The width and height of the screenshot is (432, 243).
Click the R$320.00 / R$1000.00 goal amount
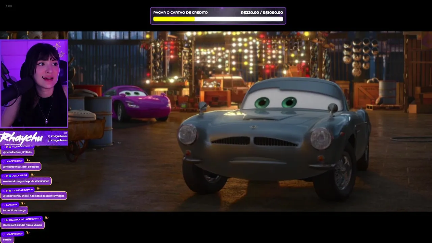point(262,12)
